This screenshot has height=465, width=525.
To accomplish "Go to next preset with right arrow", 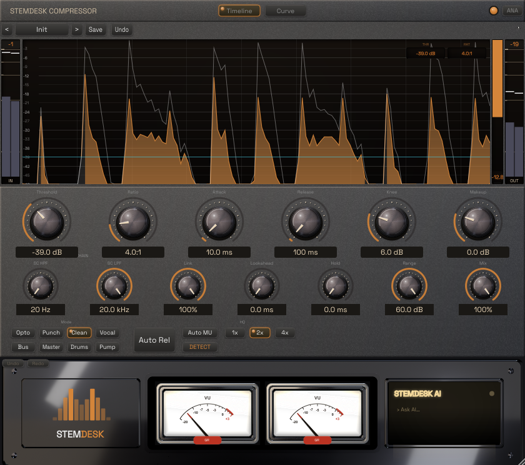I will 77,29.
